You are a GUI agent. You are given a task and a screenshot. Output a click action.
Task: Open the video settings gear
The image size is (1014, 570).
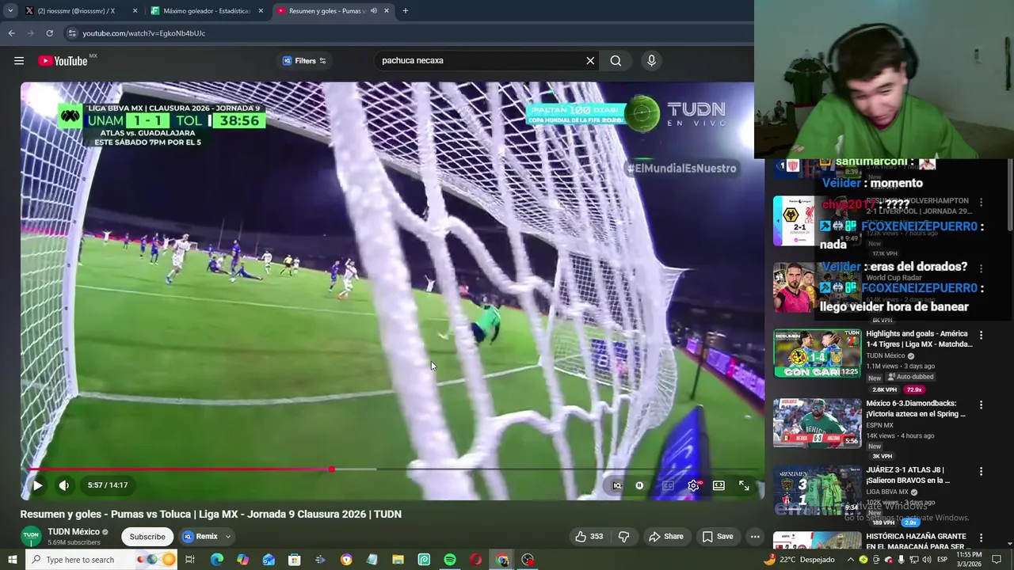[x=693, y=486]
